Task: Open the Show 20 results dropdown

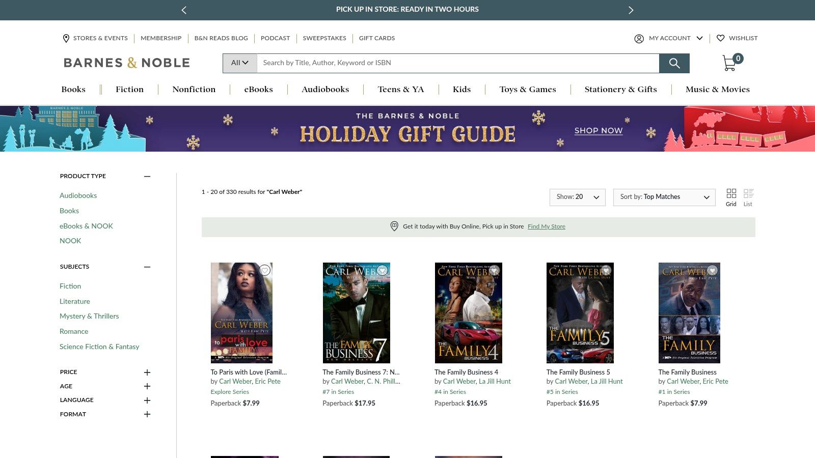Action: pos(577,197)
